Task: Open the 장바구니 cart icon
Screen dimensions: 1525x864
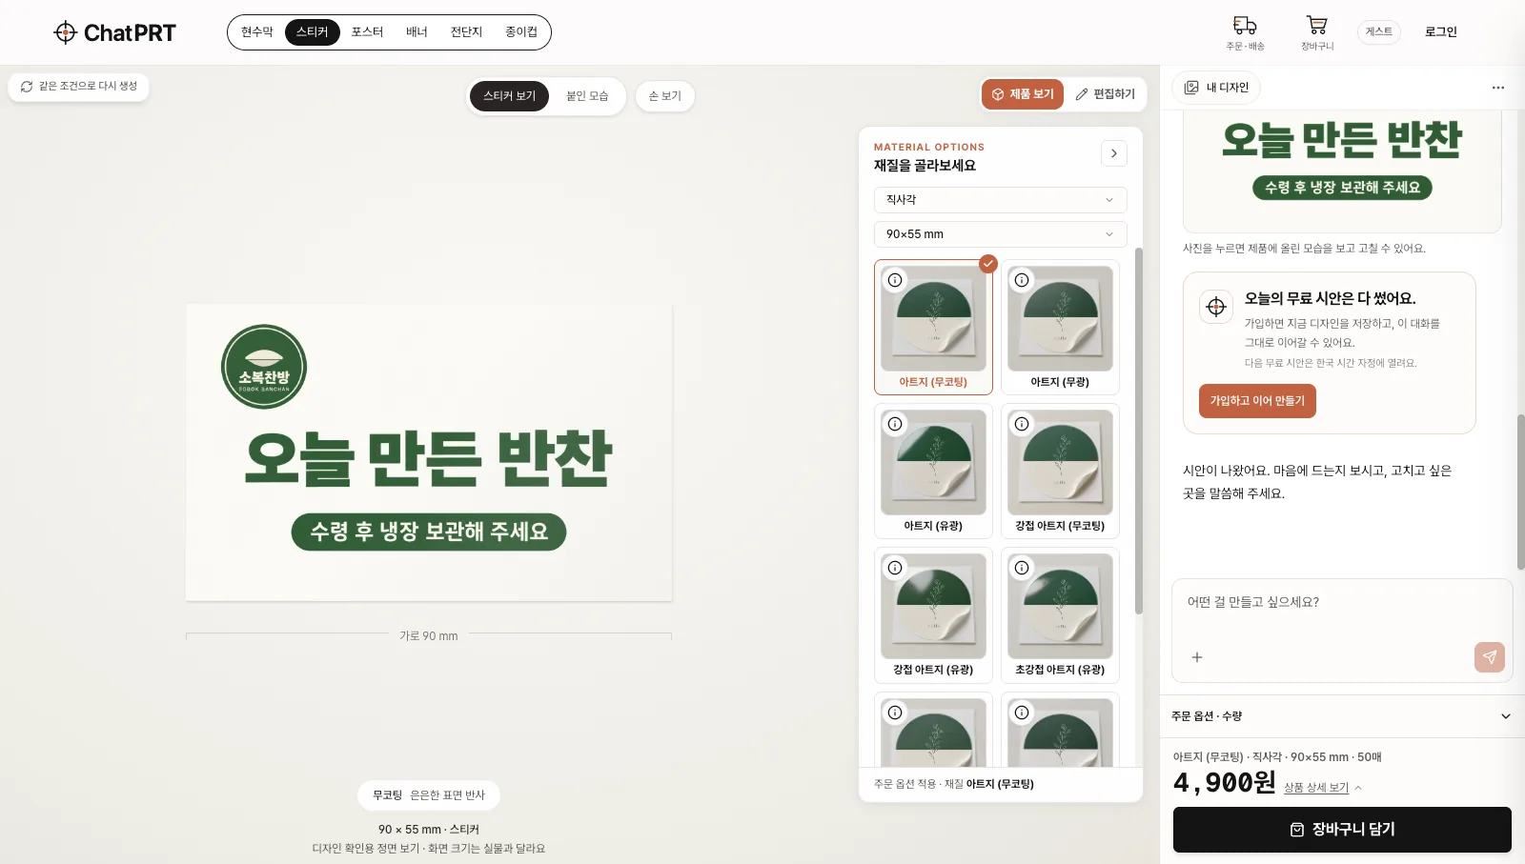Action: click(1317, 32)
